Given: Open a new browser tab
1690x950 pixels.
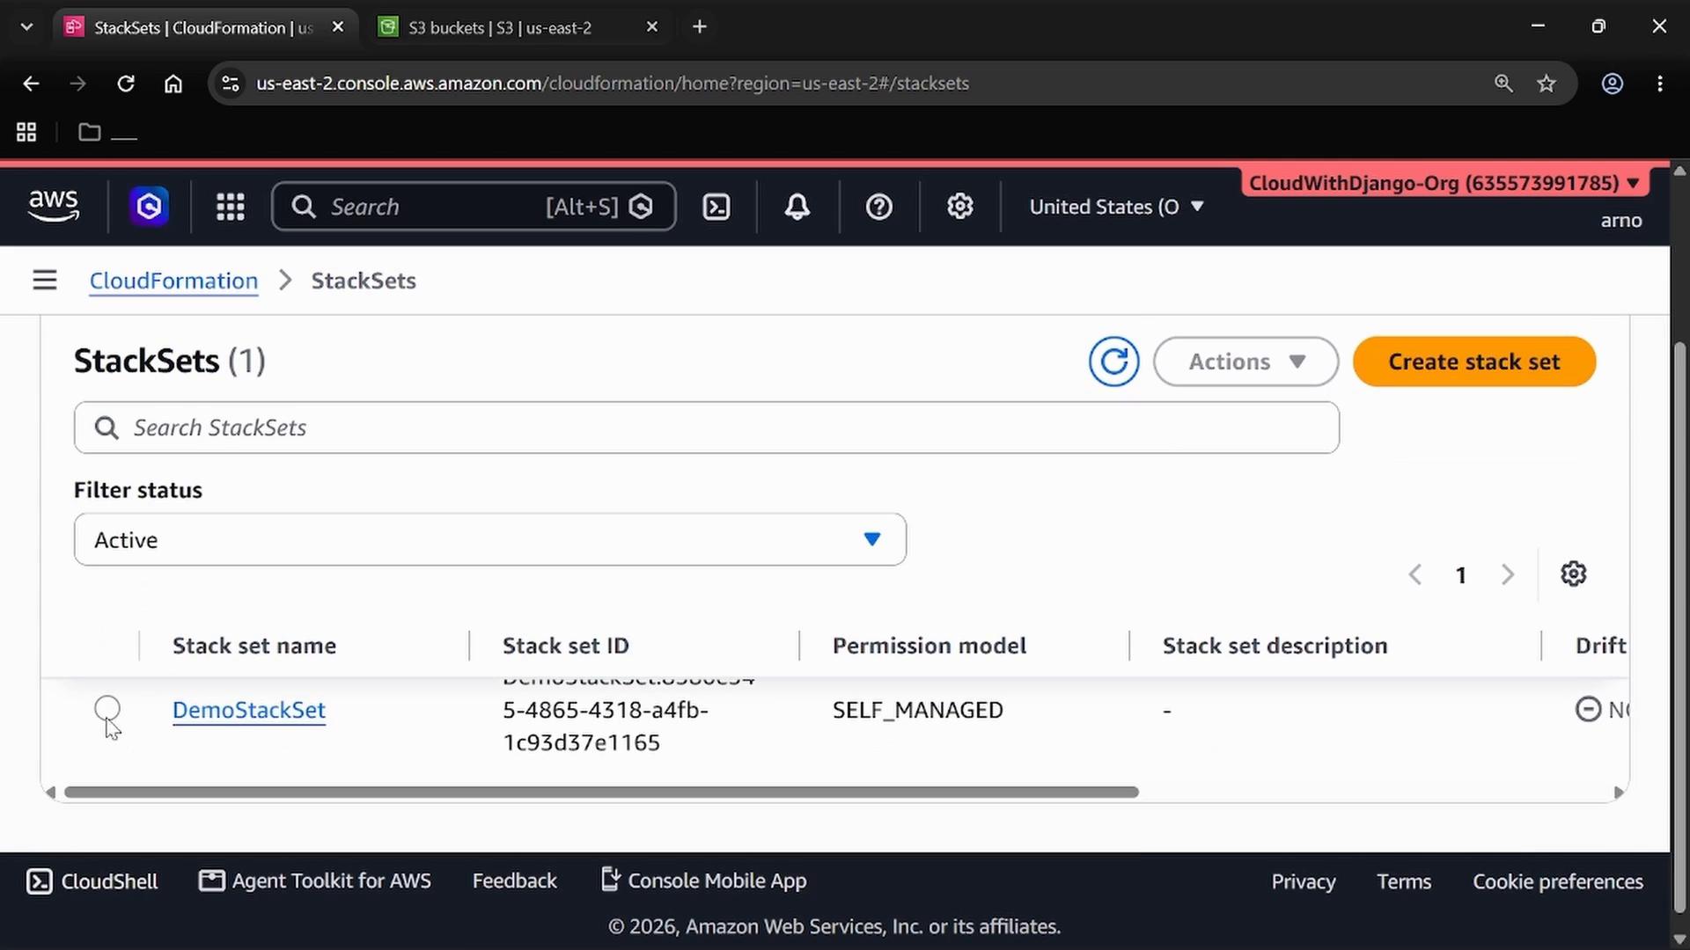Looking at the screenshot, I should [x=700, y=27].
